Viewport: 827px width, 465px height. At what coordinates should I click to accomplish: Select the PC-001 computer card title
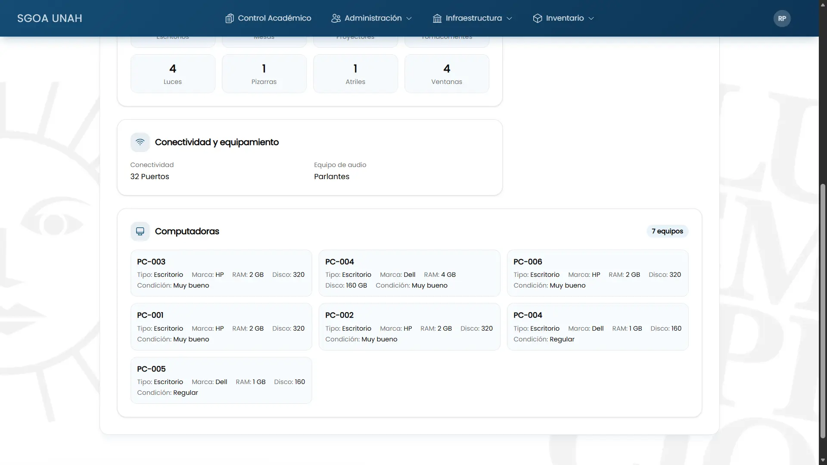coord(150,315)
